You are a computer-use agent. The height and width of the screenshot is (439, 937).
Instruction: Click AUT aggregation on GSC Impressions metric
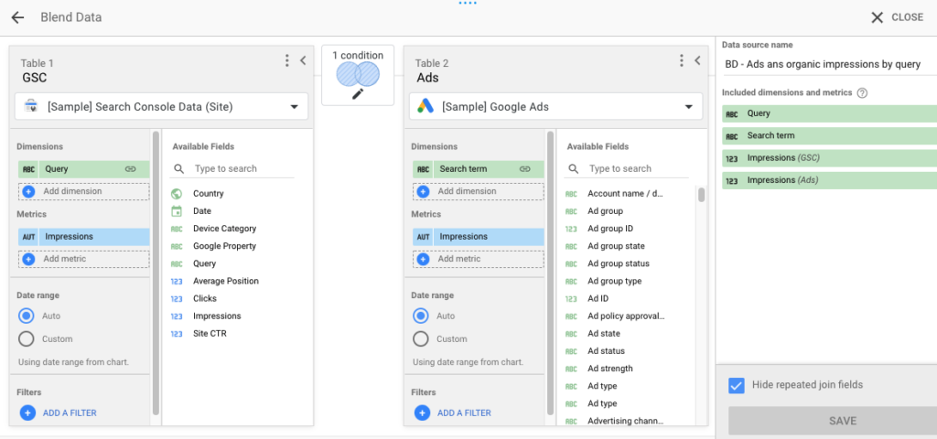28,237
